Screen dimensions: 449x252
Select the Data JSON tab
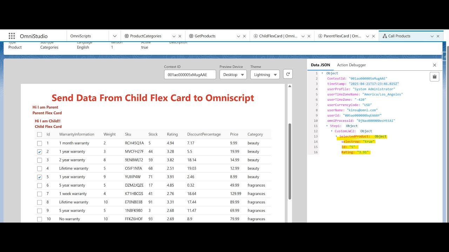click(x=320, y=65)
